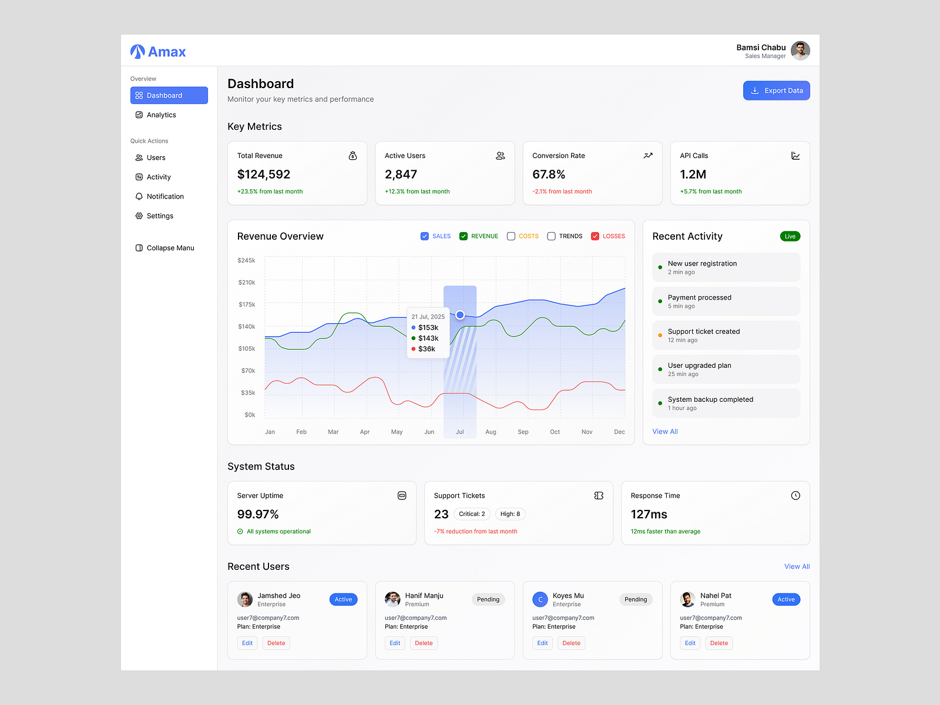Click the trend arrow icon on Conversion Rate card
940x705 pixels.
click(648, 156)
